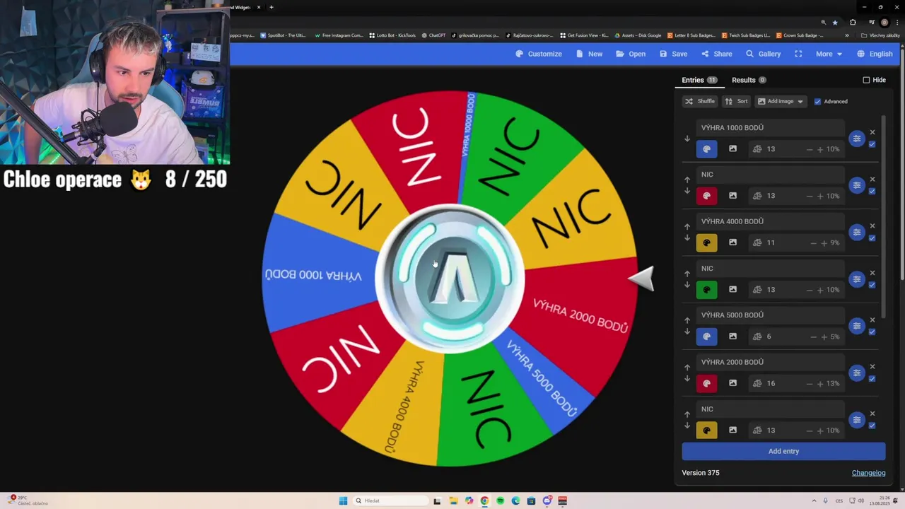This screenshot has width=905, height=509.
Task: Switch to the Results tab
Action: click(x=749, y=80)
